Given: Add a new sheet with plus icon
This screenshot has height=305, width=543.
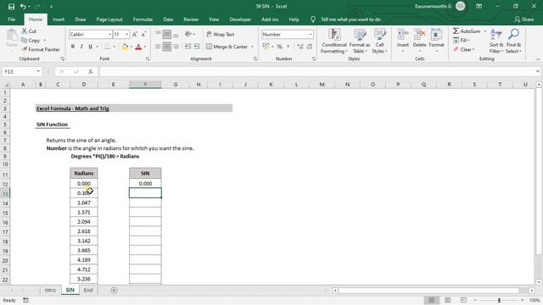Looking at the screenshot, I should 114,290.
